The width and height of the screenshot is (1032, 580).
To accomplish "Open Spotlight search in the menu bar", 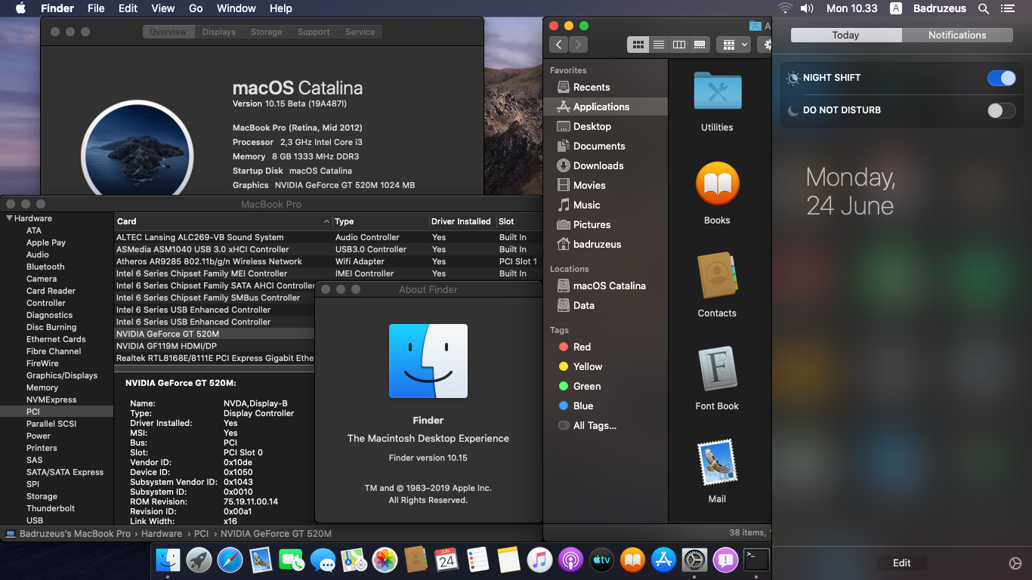I will click(x=984, y=8).
